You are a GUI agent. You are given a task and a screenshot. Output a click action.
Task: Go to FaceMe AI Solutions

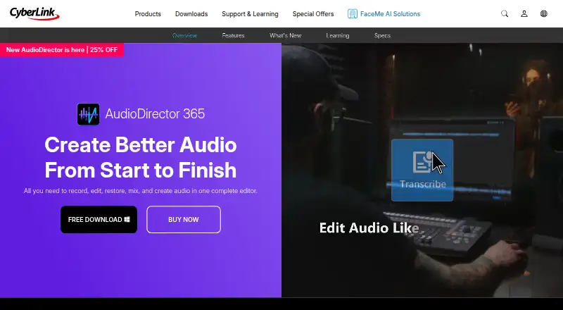[384, 14]
